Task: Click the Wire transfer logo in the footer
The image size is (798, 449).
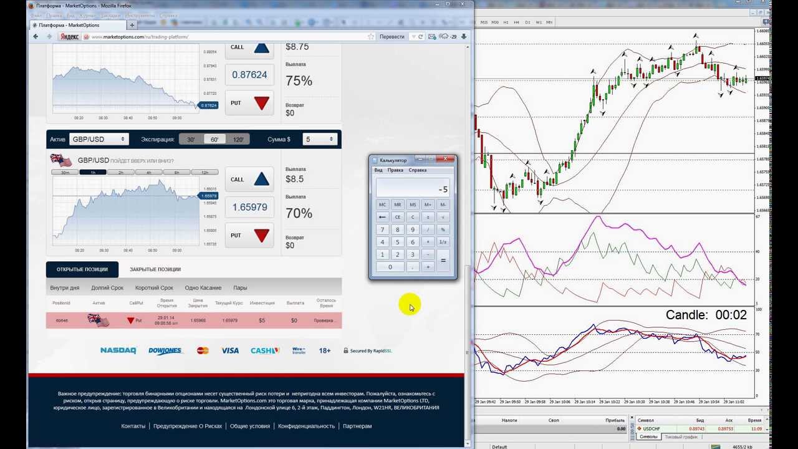Action: coord(299,350)
